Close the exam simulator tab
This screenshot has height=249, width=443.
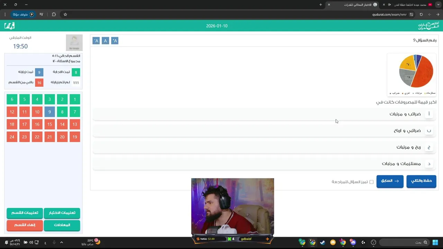coord(329,4)
